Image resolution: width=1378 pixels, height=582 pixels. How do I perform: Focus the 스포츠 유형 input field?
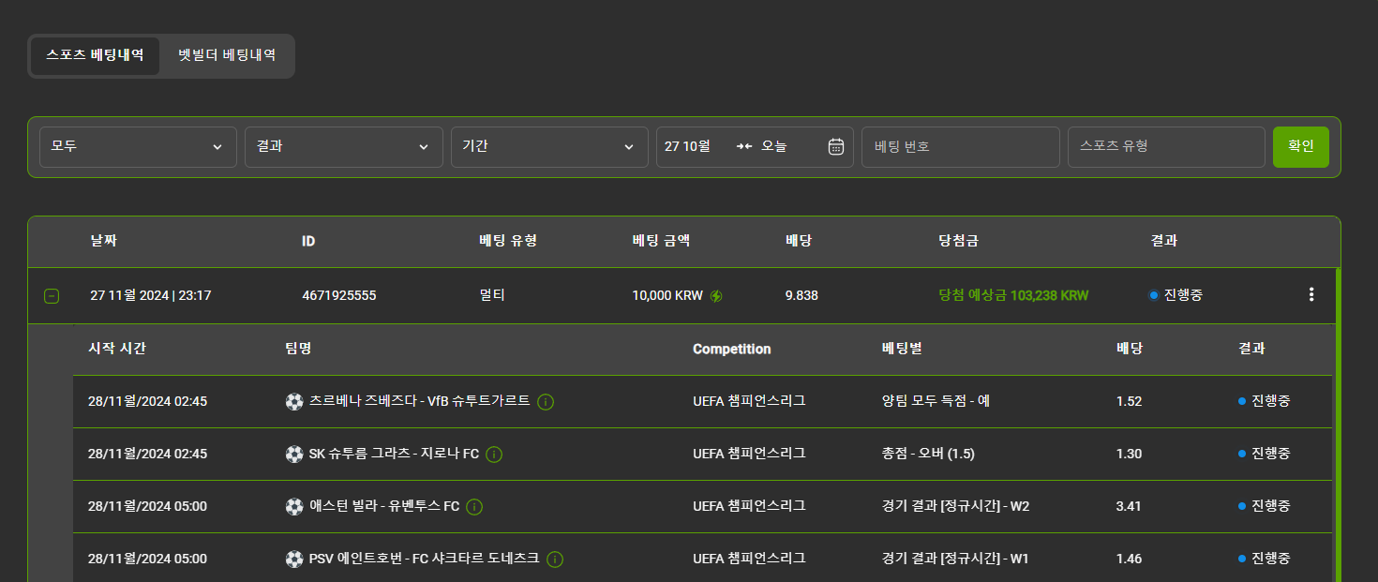click(x=1165, y=147)
